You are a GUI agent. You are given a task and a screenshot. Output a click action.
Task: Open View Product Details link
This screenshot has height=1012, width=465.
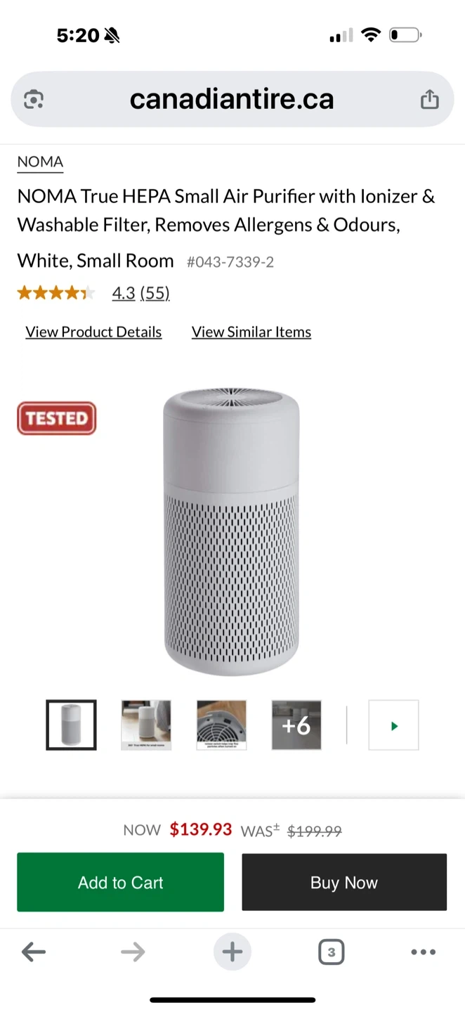click(93, 332)
